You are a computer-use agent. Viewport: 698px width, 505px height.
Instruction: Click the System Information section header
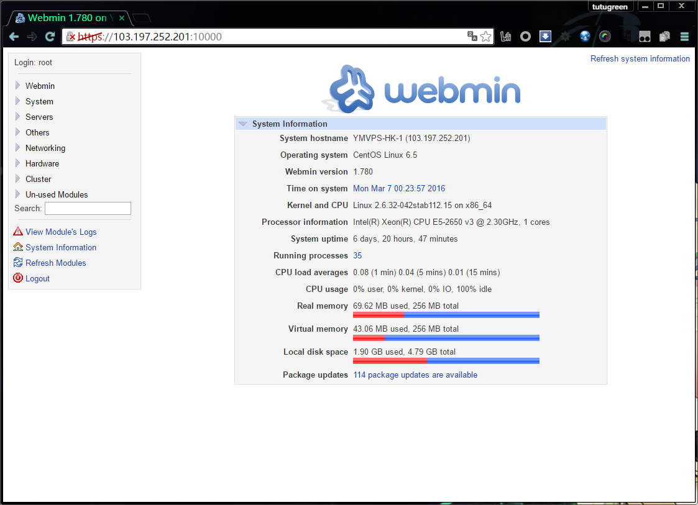click(421, 124)
